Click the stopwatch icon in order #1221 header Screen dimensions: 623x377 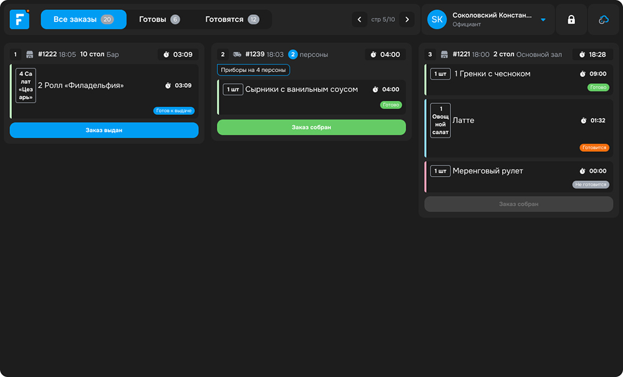(x=583, y=55)
